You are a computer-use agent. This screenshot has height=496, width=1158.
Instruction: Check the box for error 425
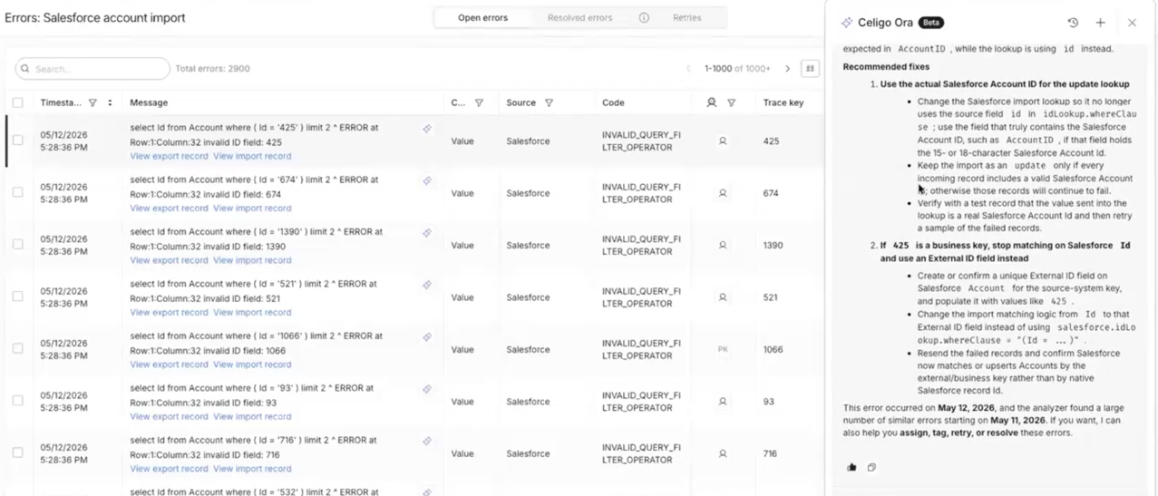pyautogui.click(x=17, y=141)
